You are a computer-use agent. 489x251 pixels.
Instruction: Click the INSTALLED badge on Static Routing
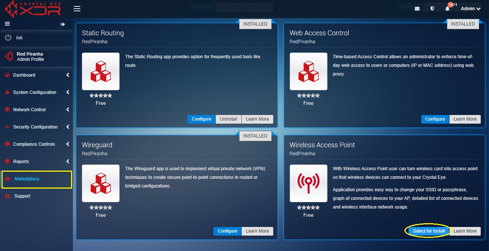coord(255,24)
